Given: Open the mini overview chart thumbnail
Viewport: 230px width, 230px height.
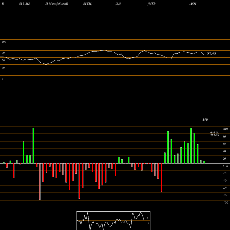Looking at the screenshot, I should coord(114,220).
